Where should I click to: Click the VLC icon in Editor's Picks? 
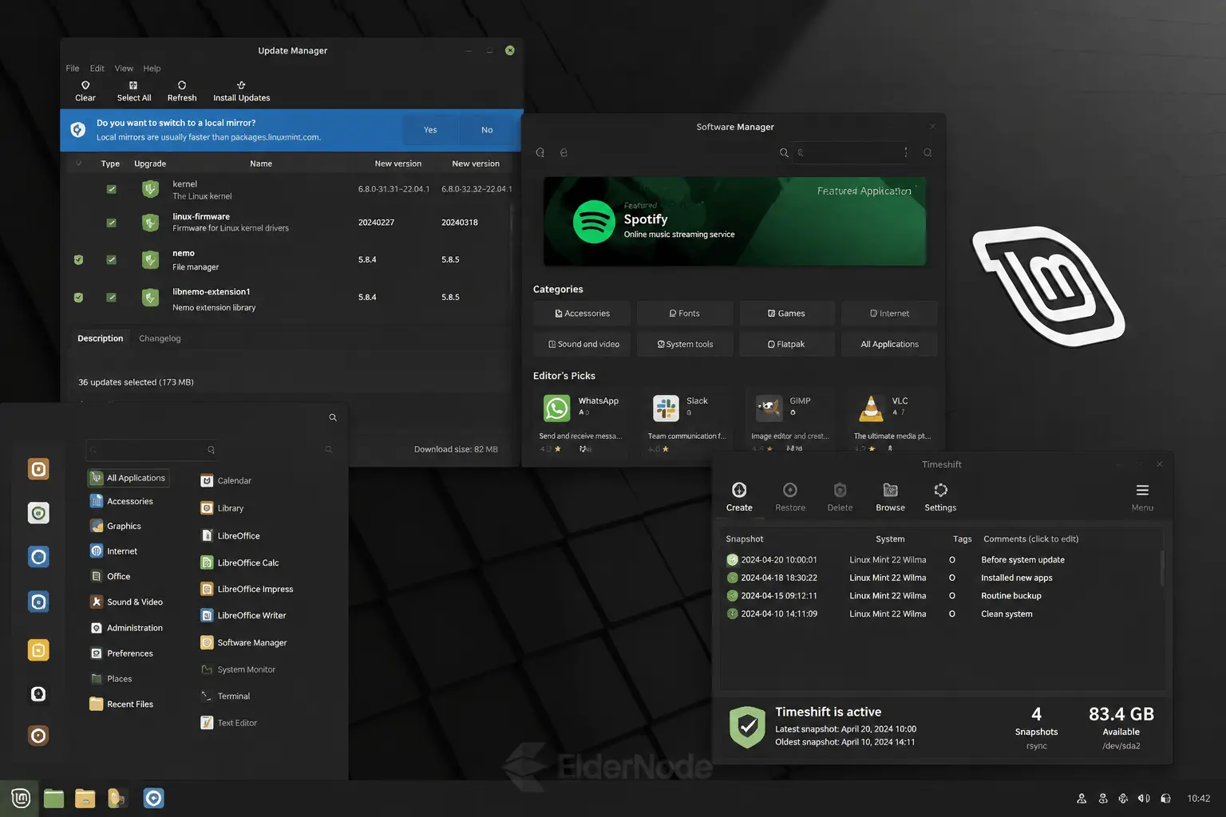[871, 408]
